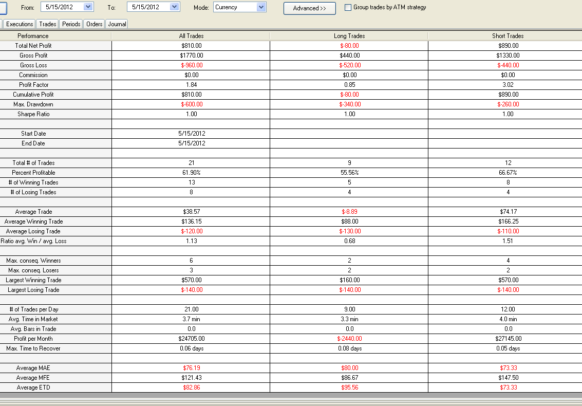This screenshot has height=406, width=582.
Task: Enable Group trades by ATM strategy checkbox
Action: coord(348,7)
